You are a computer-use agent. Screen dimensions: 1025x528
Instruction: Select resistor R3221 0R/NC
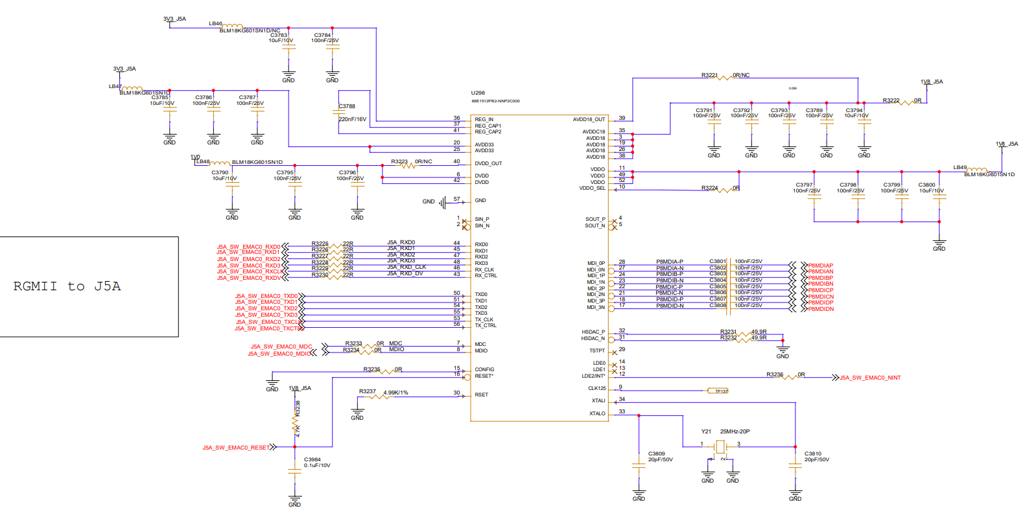click(x=725, y=76)
